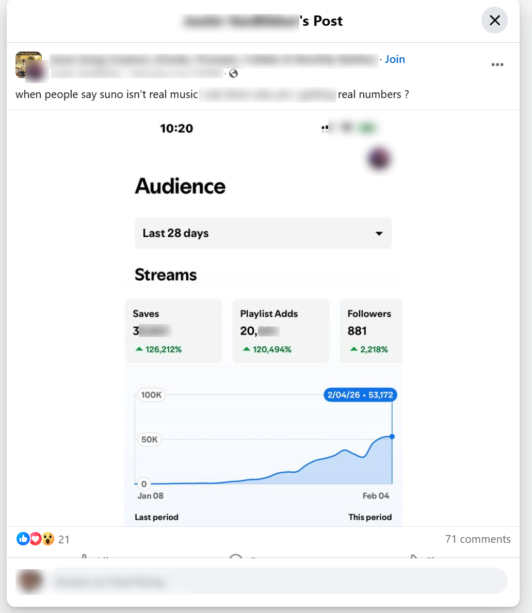
Task: Click the heart reaction icon
Action: tap(35, 539)
